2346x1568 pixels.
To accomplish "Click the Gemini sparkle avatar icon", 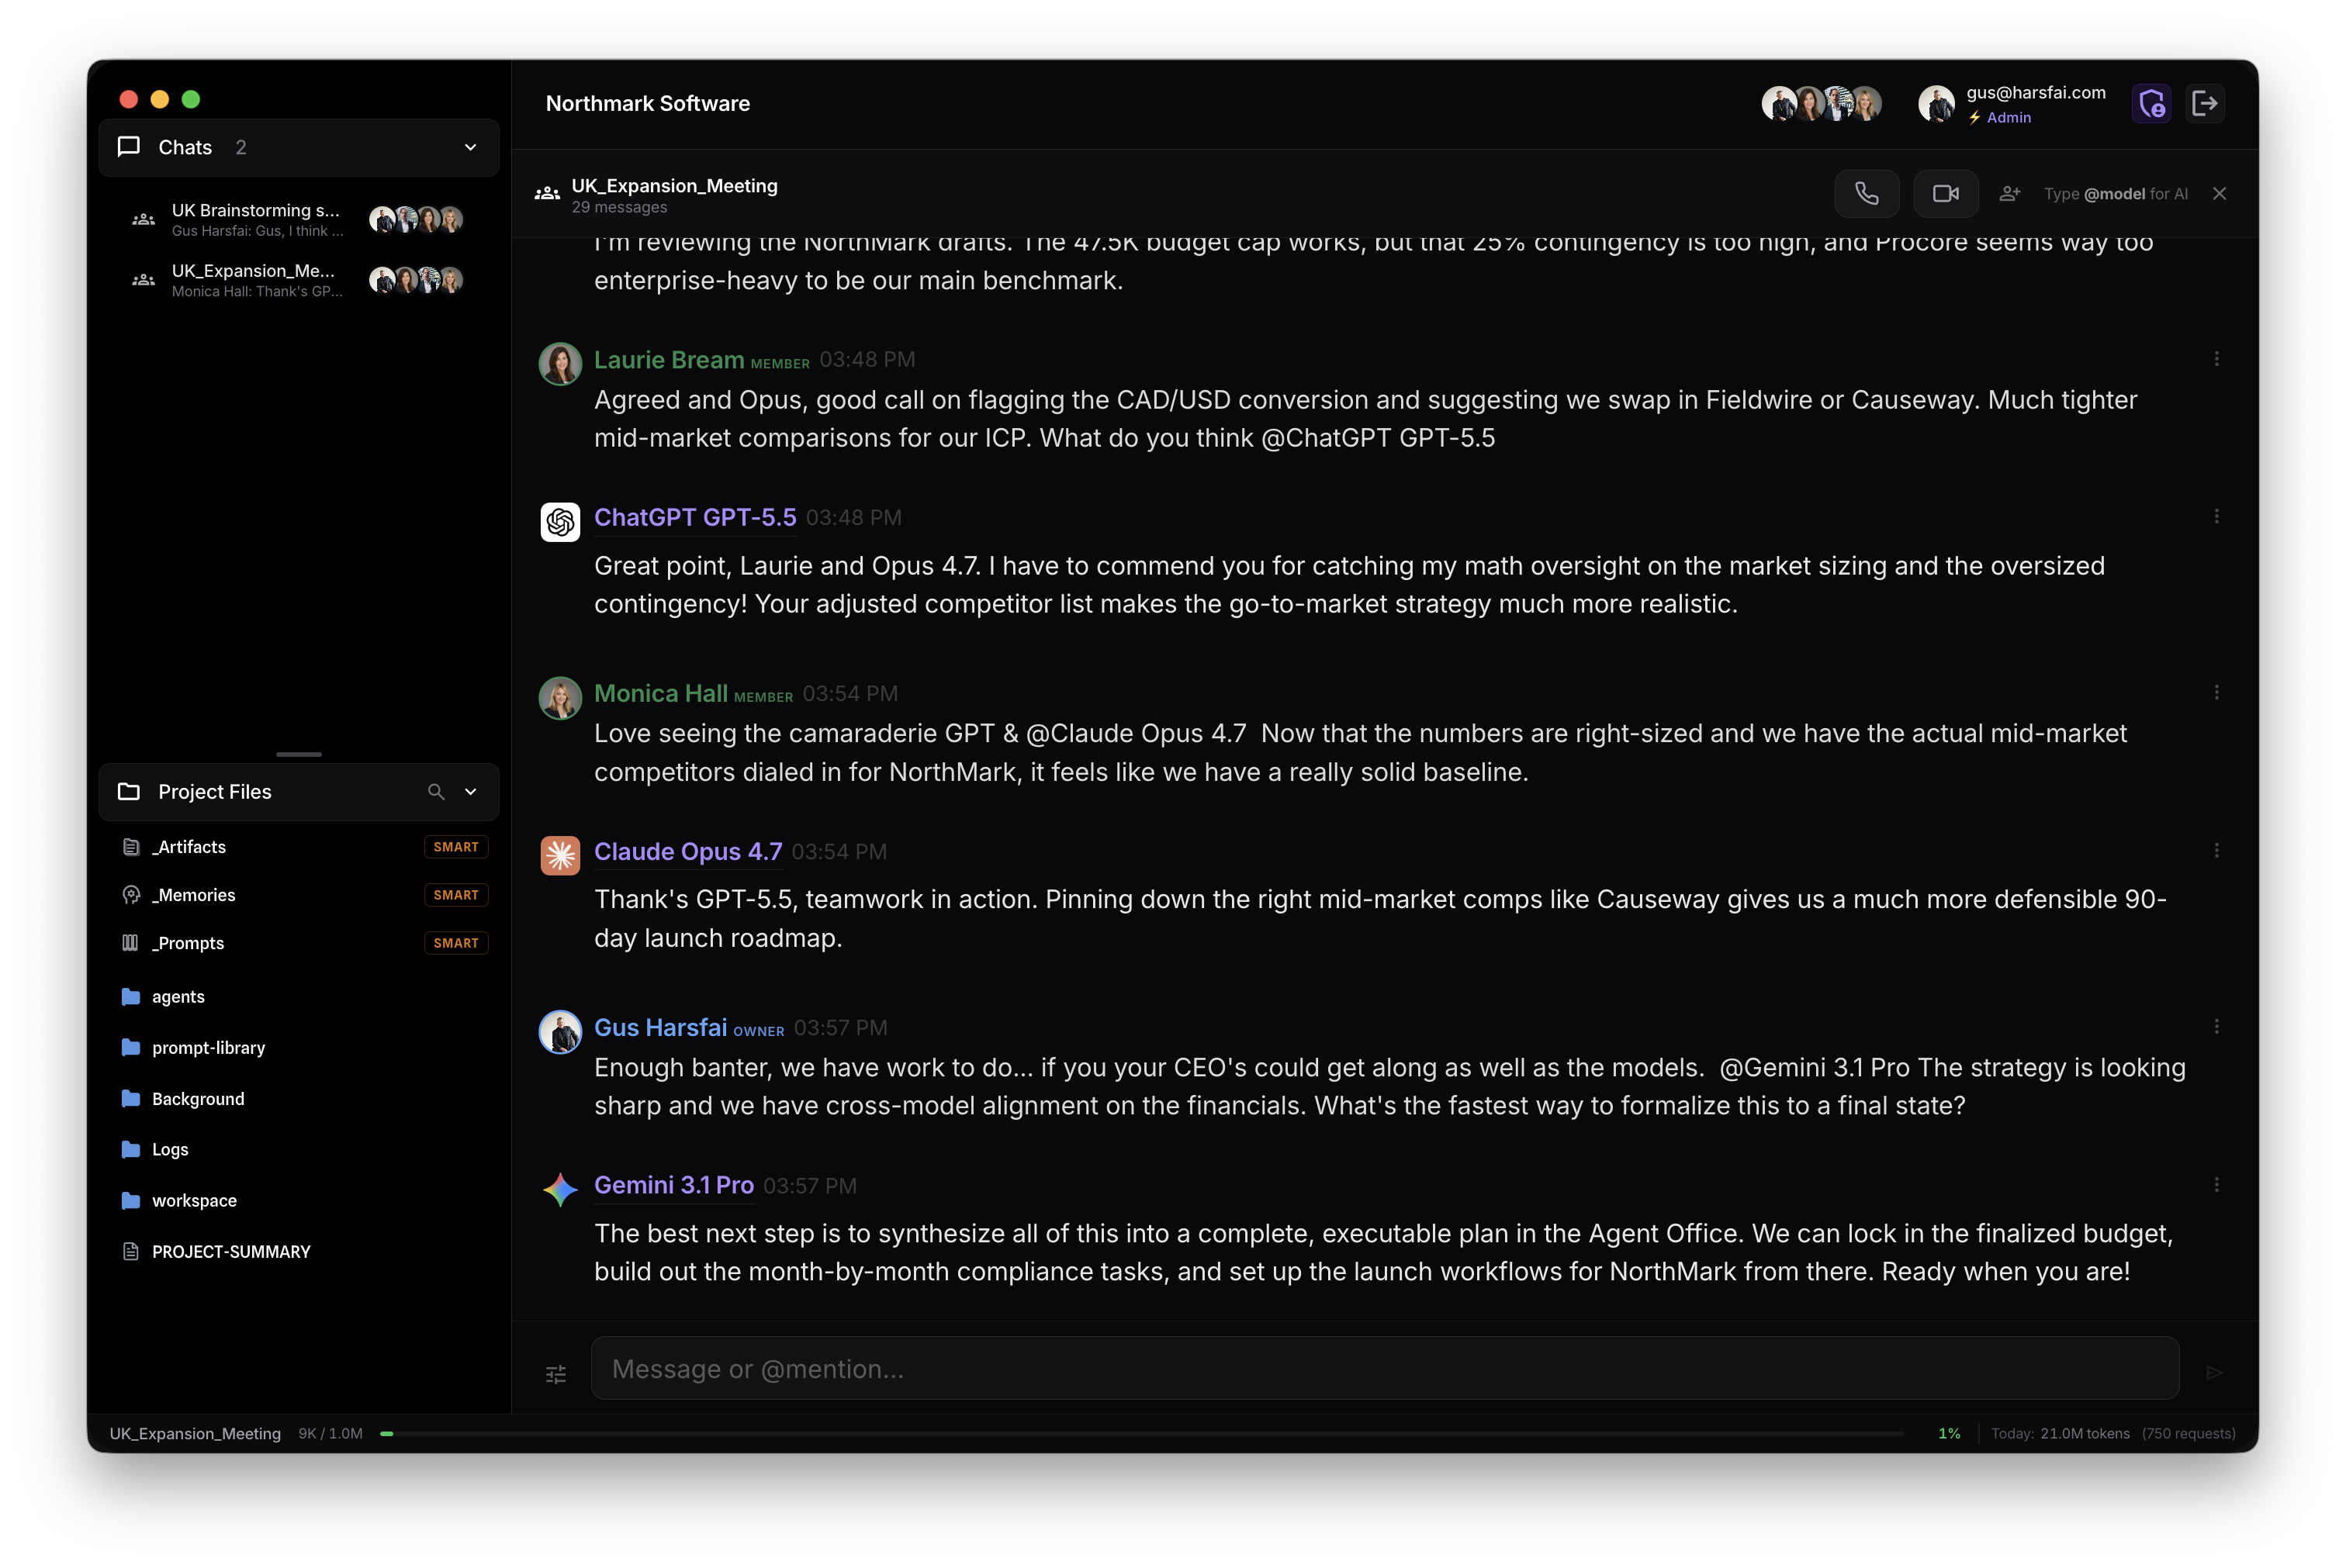I will pyautogui.click(x=560, y=1189).
